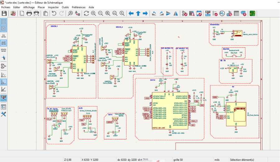Open the Find text magnifier icon

(70, 13)
